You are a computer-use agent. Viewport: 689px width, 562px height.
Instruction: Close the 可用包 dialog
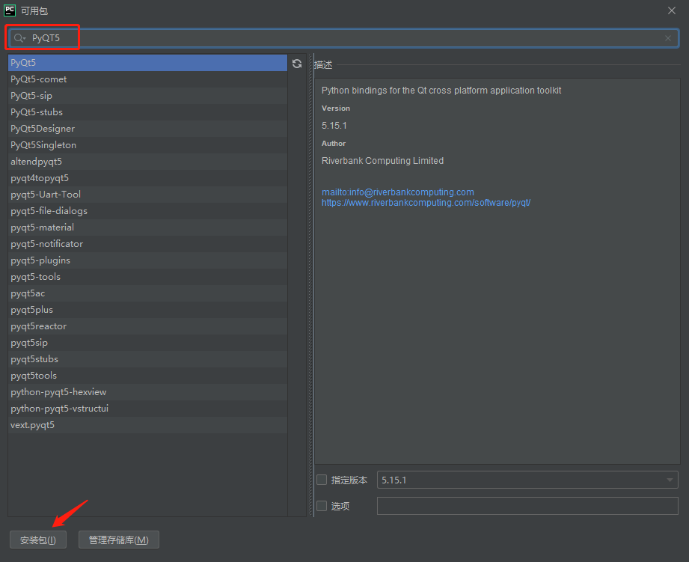click(671, 10)
